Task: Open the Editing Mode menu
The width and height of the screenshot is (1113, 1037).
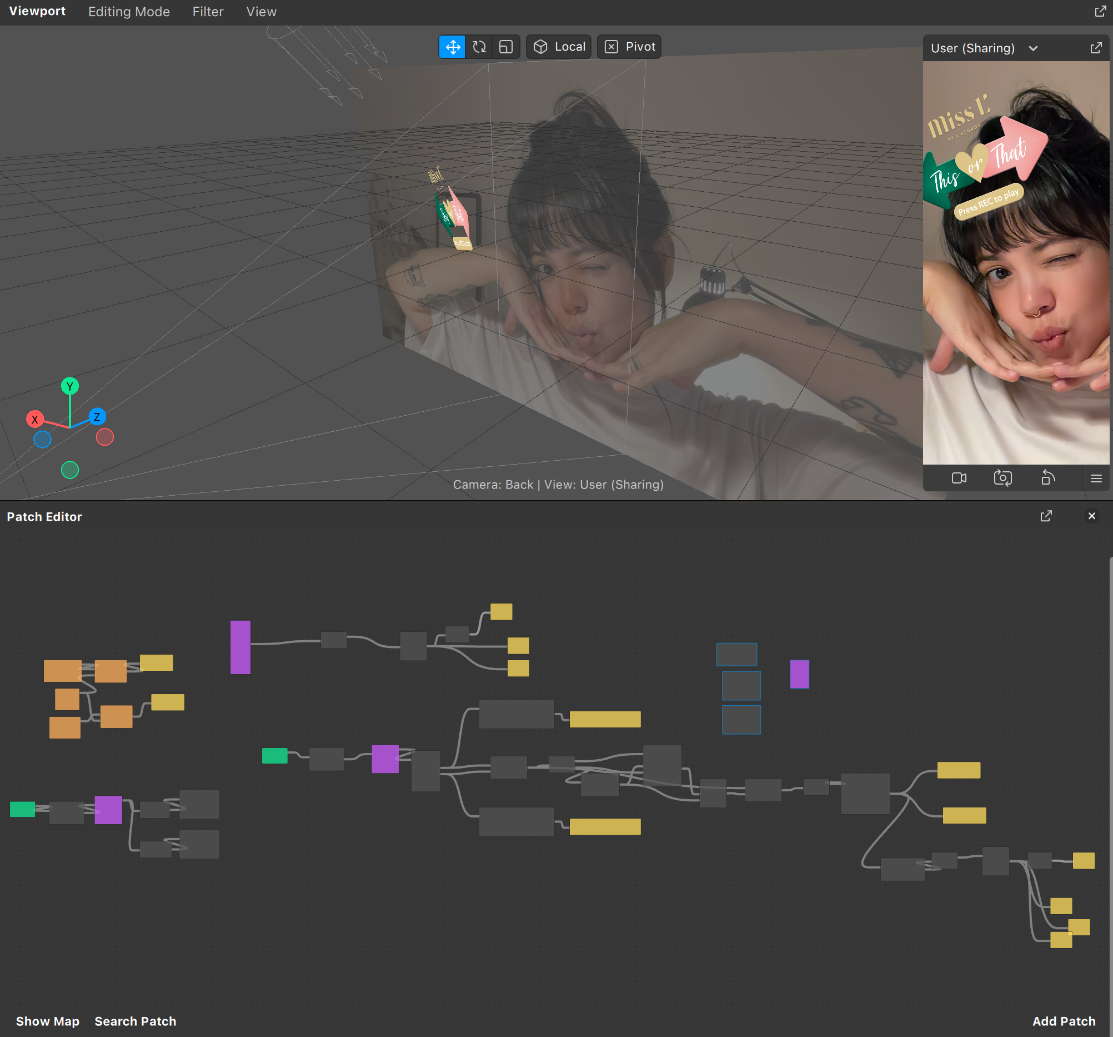Action: [x=129, y=12]
